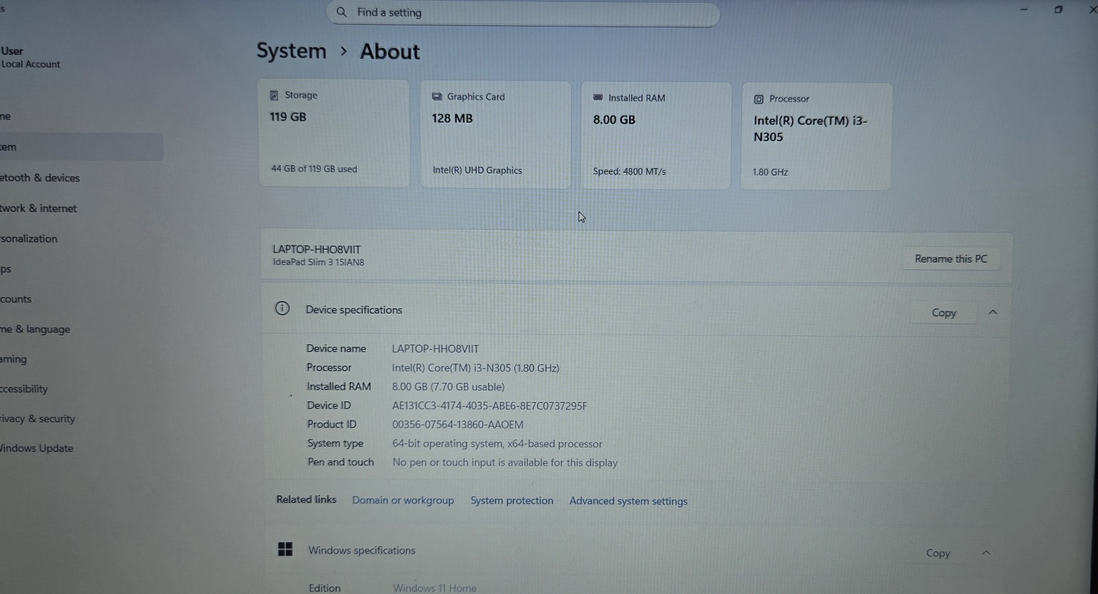Click the Storage card icon
The height and width of the screenshot is (594, 1098).
pyautogui.click(x=274, y=95)
